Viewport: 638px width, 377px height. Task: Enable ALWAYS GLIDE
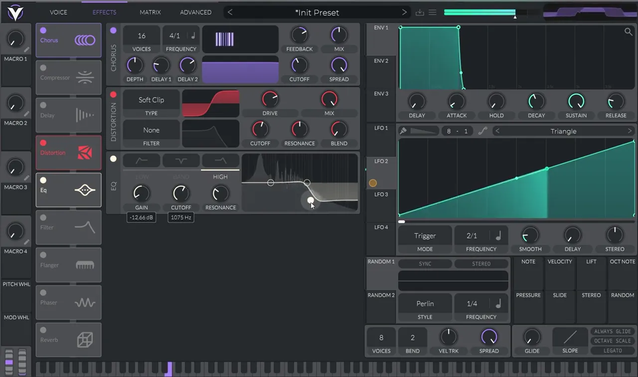(613, 331)
